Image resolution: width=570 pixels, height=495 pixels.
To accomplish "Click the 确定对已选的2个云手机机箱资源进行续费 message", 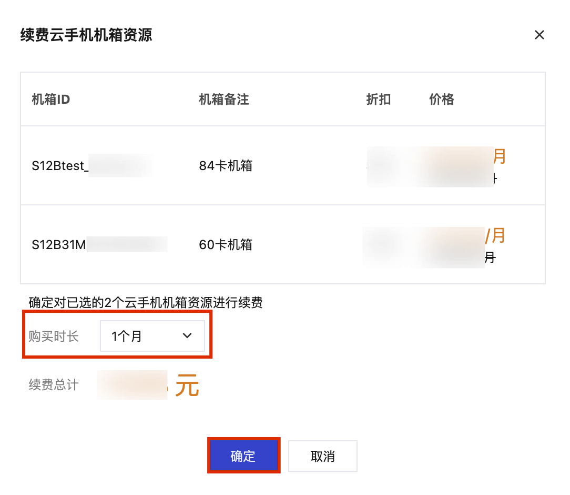I will point(146,302).
